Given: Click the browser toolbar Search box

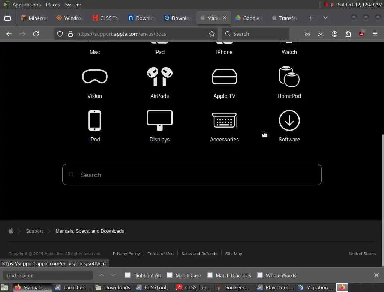Looking at the screenshot, I should 255,34.
